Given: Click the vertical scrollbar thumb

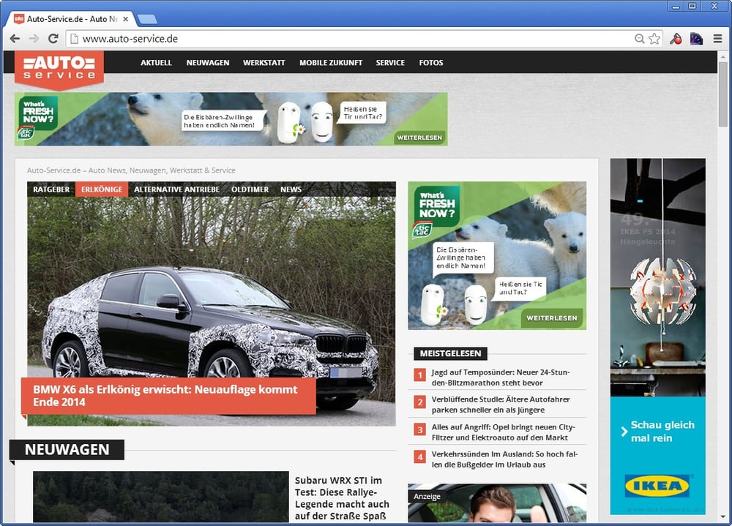Looking at the screenshot, I should [722, 94].
